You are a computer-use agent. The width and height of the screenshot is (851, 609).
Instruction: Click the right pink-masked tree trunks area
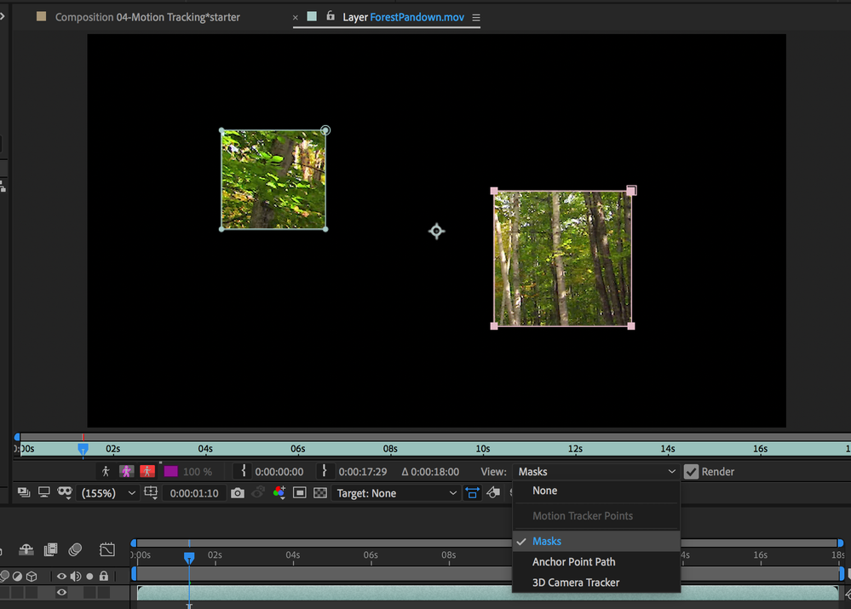(562, 258)
